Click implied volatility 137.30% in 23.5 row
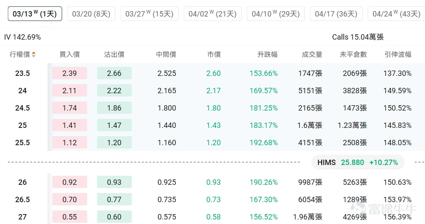This screenshot has height=224, width=425. pyautogui.click(x=397, y=73)
